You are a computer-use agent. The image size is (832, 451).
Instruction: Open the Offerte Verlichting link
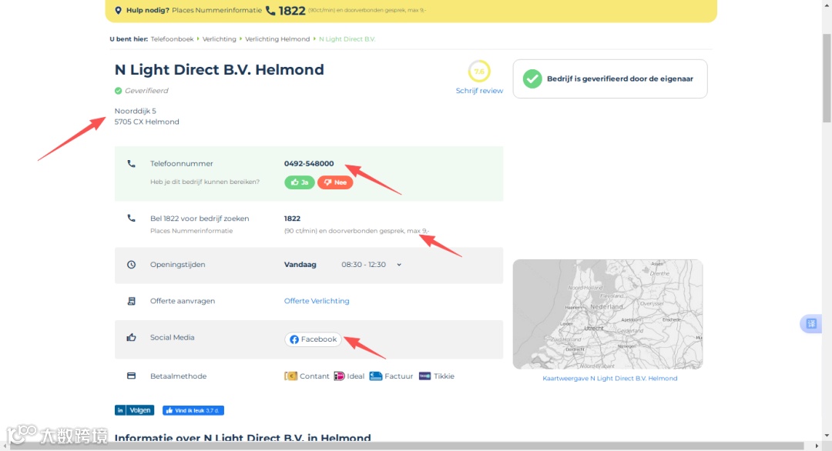click(x=317, y=301)
